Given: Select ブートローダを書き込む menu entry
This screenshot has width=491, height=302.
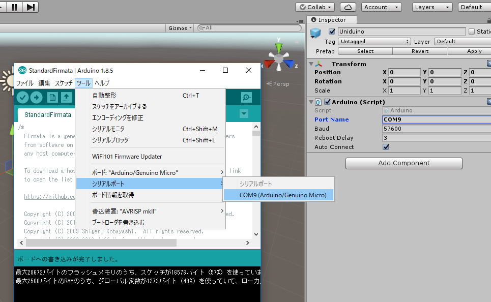Looking at the screenshot, I should coord(150,223).
